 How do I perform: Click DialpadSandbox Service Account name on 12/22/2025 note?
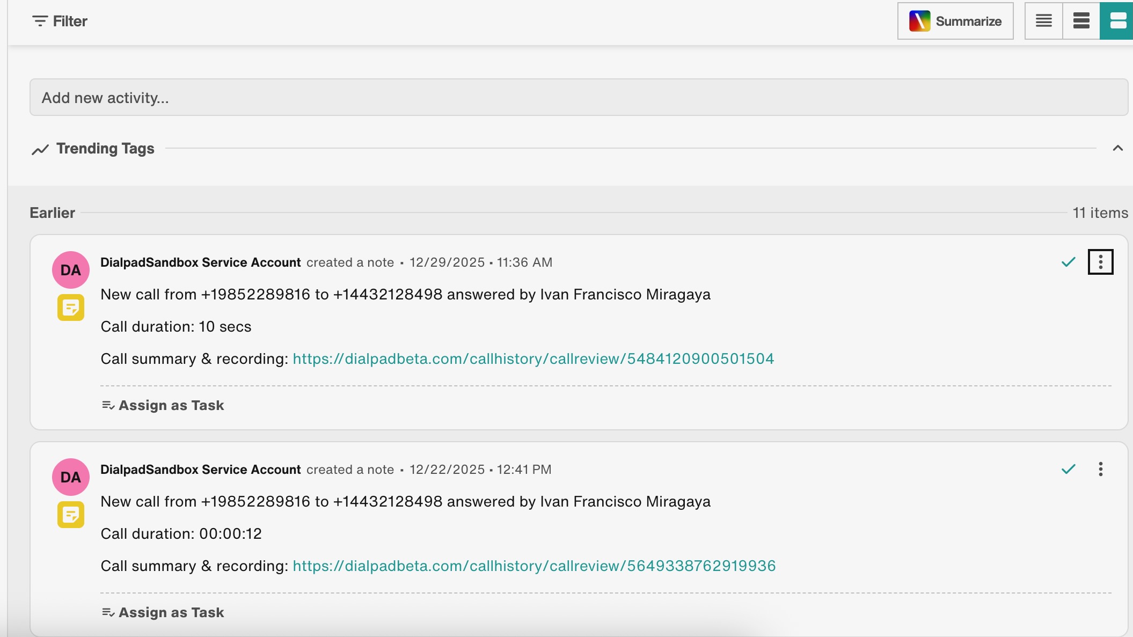(x=201, y=470)
